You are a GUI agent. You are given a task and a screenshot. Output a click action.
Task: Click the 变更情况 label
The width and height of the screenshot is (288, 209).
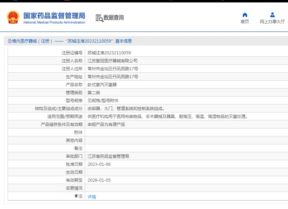(74, 188)
